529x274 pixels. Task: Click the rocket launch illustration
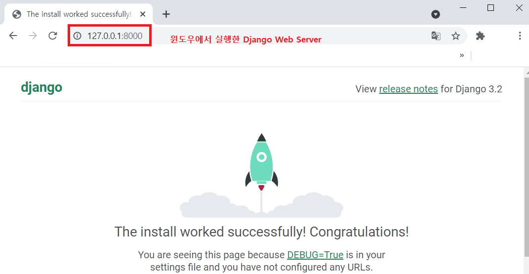click(x=261, y=175)
